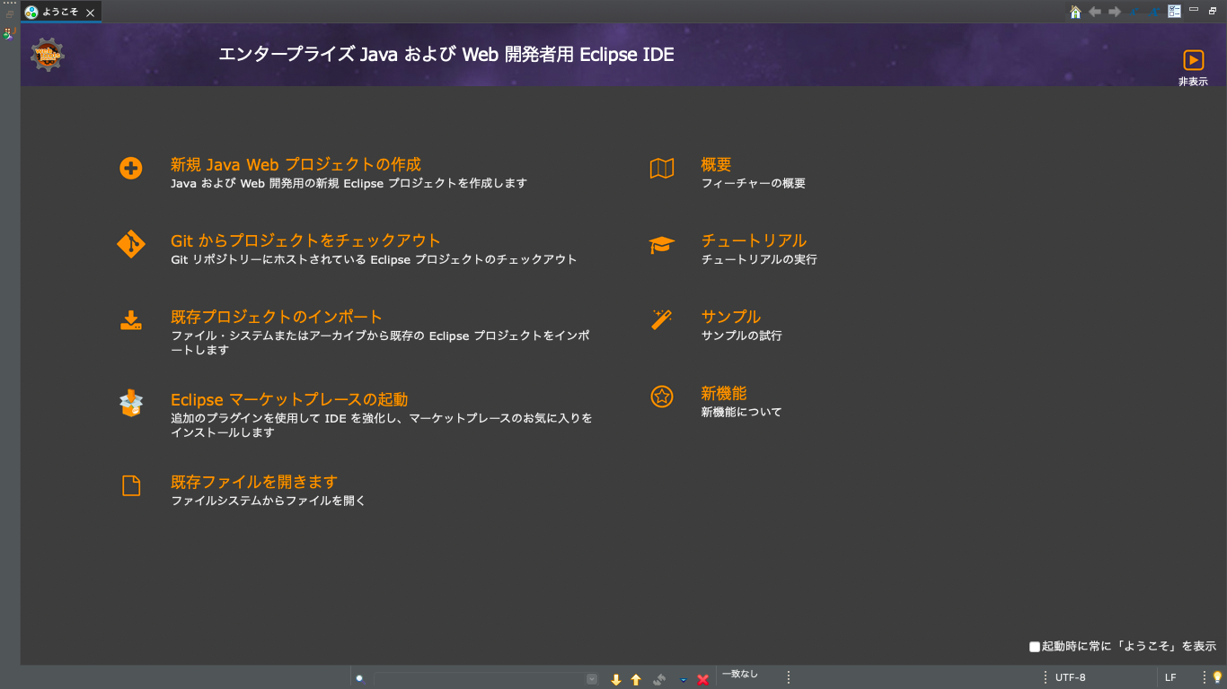This screenshot has height=689, width=1227.
Task: Open the blue find options dropdown arrow
Action: (683, 679)
